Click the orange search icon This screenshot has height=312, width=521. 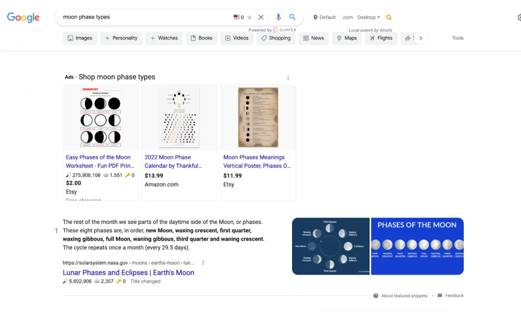click(389, 17)
